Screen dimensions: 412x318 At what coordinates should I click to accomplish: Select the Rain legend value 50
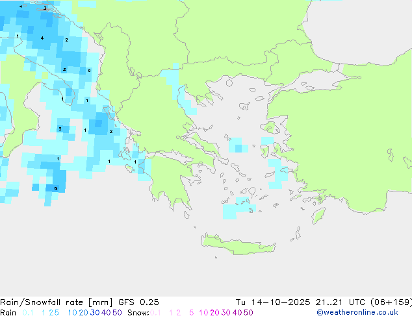[x=117, y=313]
